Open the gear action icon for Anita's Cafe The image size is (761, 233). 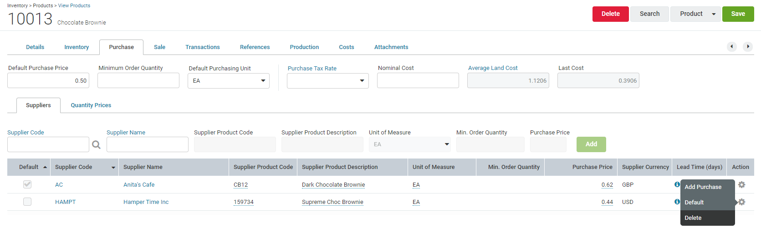[741, 185]
